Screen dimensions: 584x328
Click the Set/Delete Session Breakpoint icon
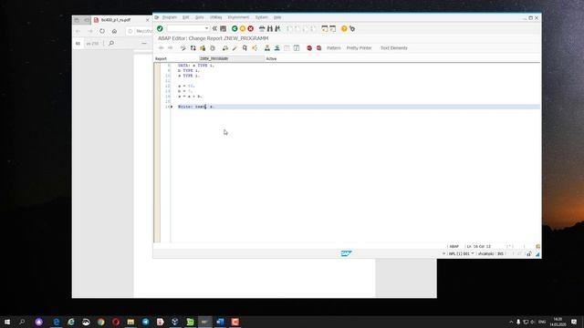click(309, 48)
